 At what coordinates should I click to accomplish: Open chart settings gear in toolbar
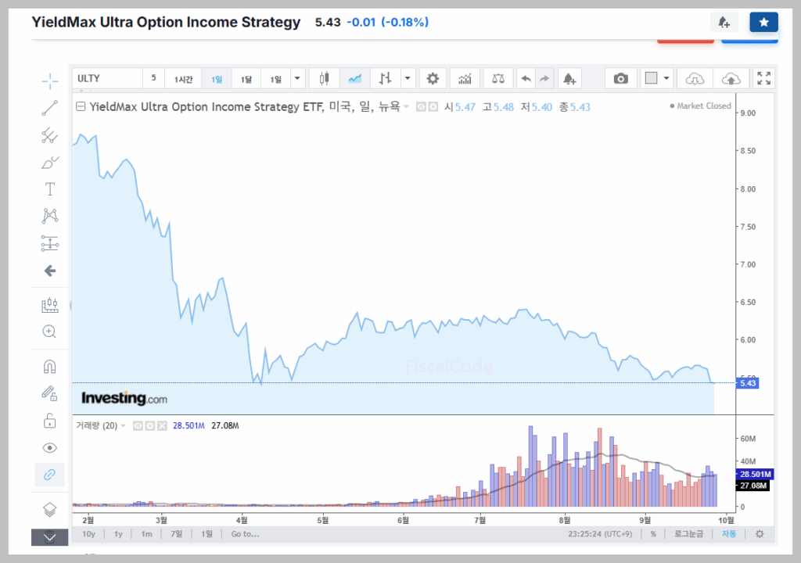432,78
